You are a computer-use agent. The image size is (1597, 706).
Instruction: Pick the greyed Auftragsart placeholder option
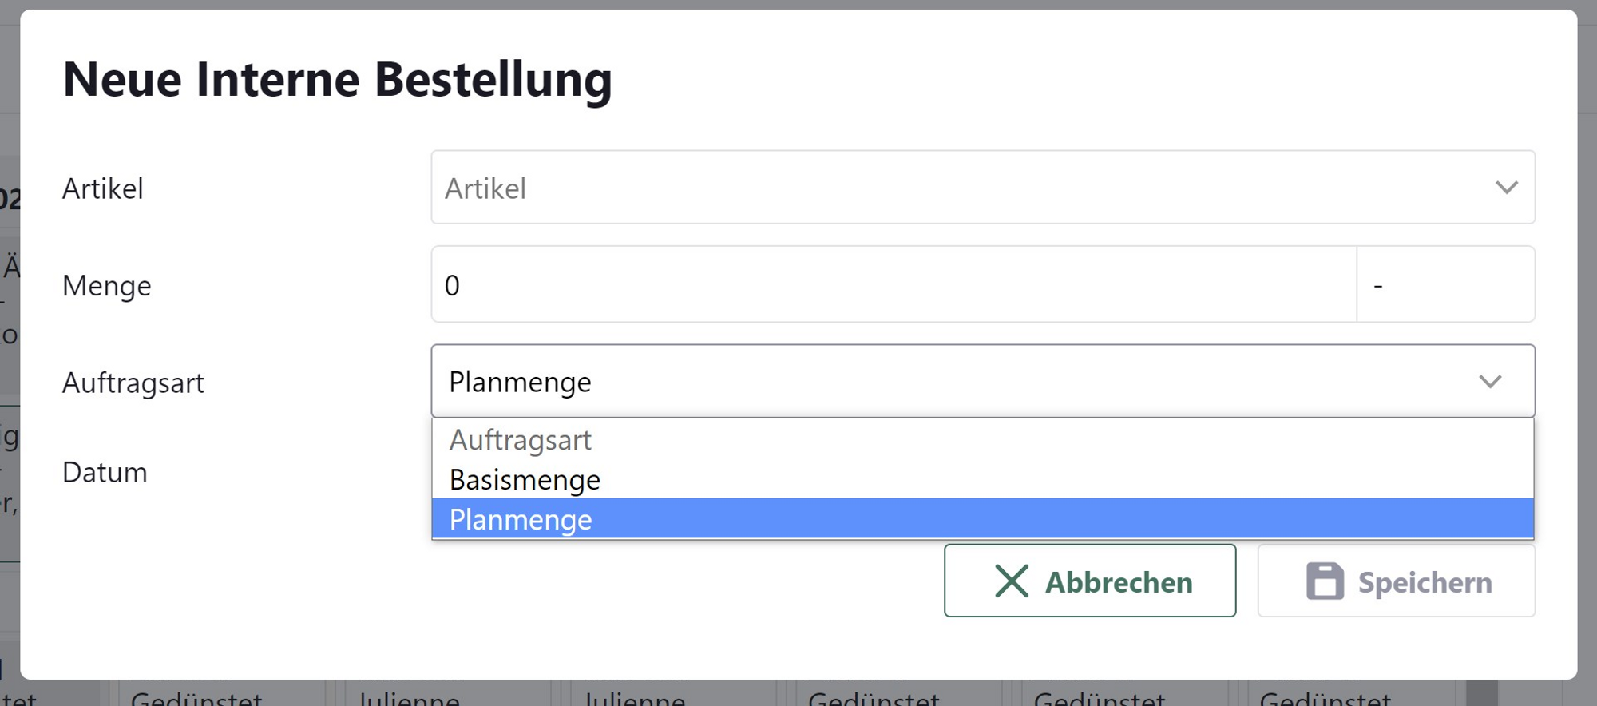520,440
